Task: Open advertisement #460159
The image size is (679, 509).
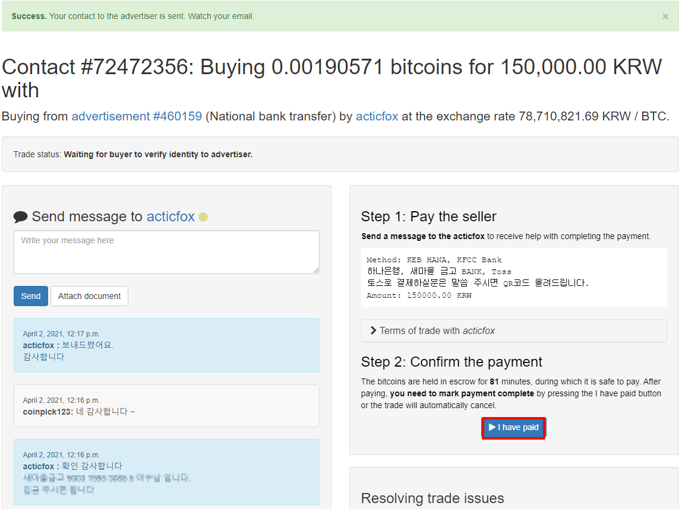Action: [136, 116]
